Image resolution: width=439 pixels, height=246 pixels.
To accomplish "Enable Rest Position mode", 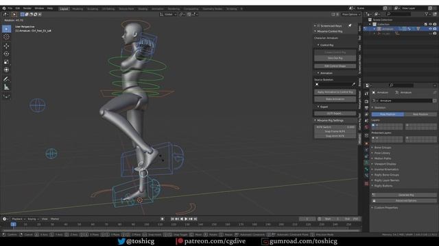I will point(420,114).
